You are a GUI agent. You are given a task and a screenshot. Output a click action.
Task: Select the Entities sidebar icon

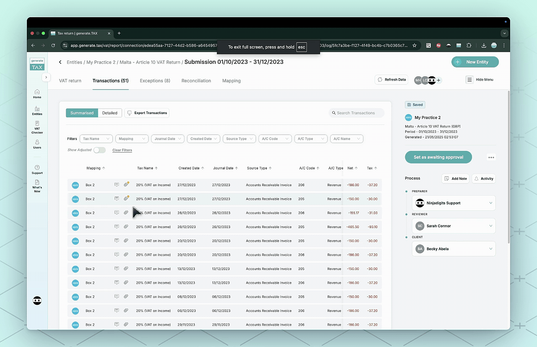[x=37, y=110]
